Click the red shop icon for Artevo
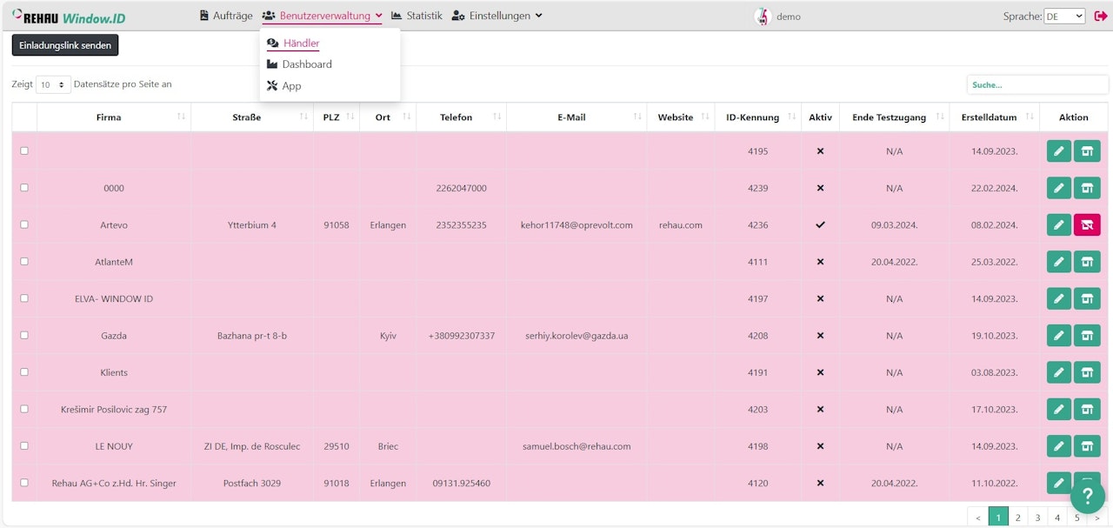 pyautogui.click(x=1087, y=225)
